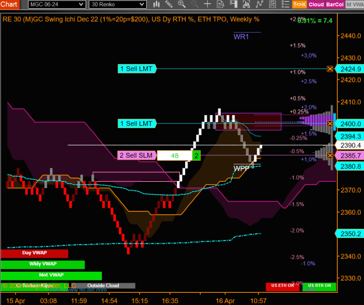Image resolution: width=364 pixels, height=305 pixels.
Task: Switch to the Chart tab
Action: click(9, 5)
